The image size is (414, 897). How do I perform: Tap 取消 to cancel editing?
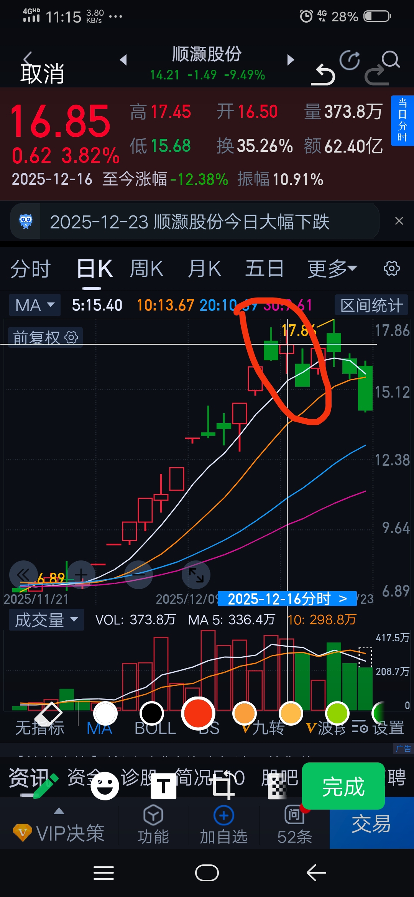pos(42,74)
